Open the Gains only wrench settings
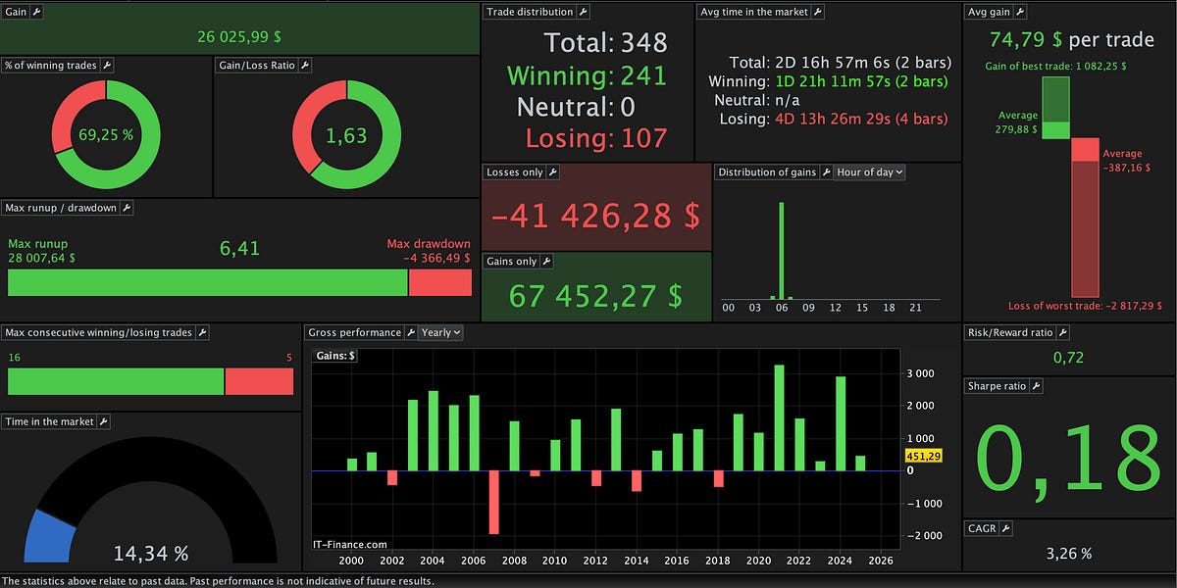The width and height of the screenshot is (1177, 588). (547, 262)
